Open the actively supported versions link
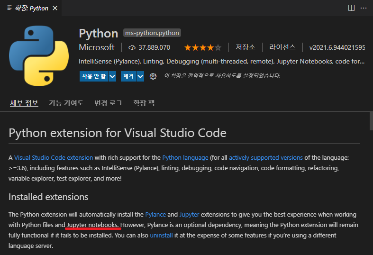This screenshot has width=373, height=255. pyautogui.click(x=266, y=158)
